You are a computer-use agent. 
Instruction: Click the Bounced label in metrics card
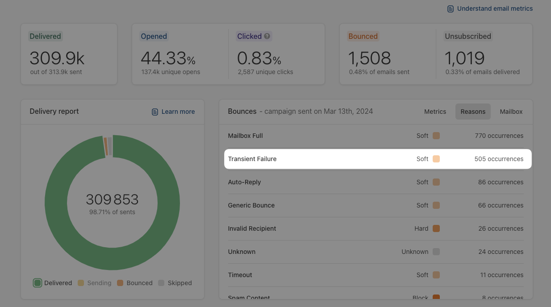click(363, 37)
